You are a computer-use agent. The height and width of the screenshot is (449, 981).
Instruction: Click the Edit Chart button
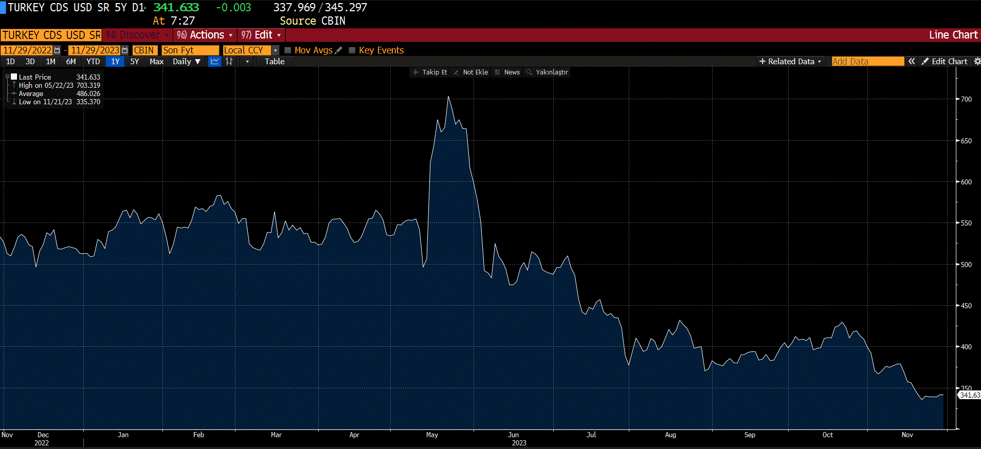[944, 62]
